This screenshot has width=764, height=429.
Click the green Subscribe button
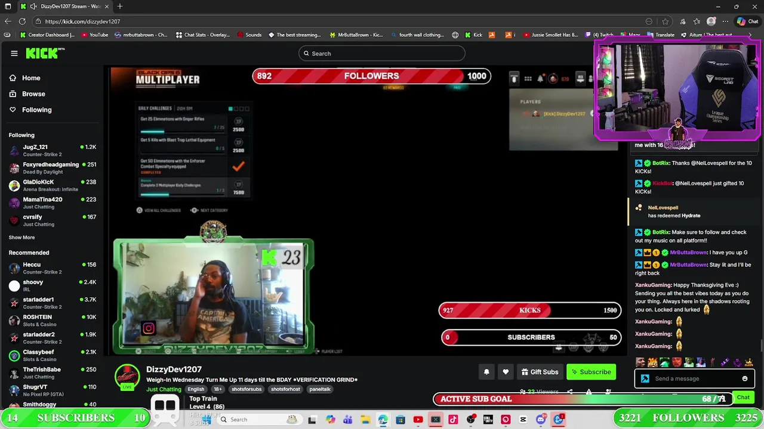point(591,372)
